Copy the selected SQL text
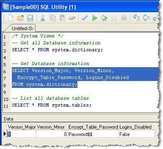The height and width of the screenshot is (149, 163). pos(53,18)
